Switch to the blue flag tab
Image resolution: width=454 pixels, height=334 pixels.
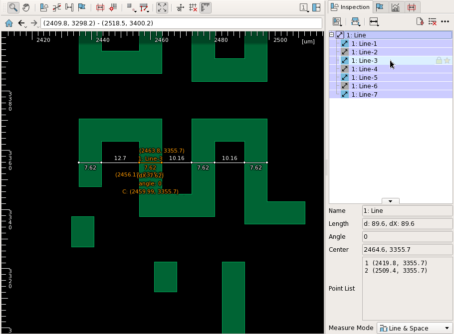[380, 7]
